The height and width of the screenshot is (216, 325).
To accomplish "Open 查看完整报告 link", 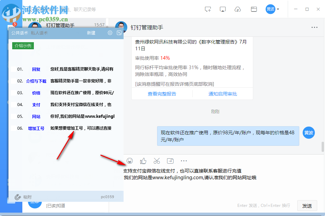I will coord(162,94).
